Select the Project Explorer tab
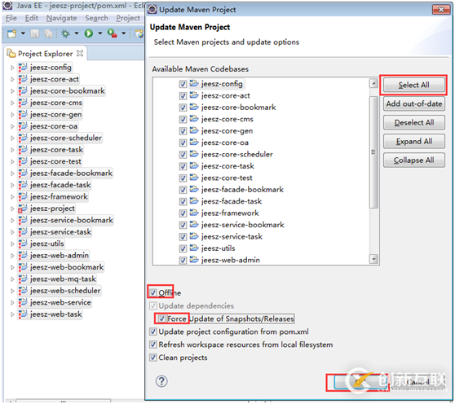This screenshot has width=455, height=404. [46, 54]
